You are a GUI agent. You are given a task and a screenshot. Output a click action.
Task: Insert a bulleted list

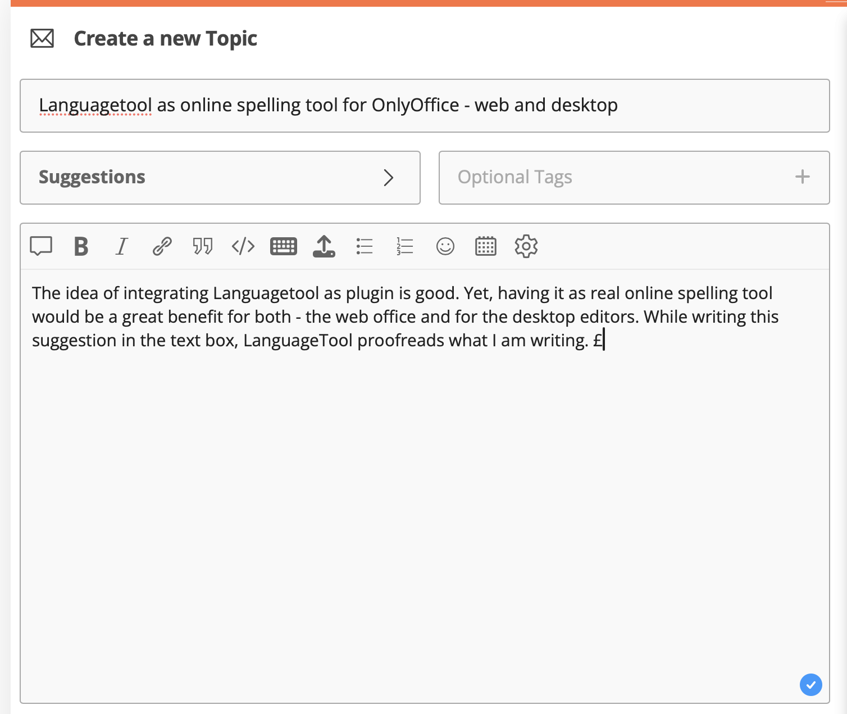[365, 246]
